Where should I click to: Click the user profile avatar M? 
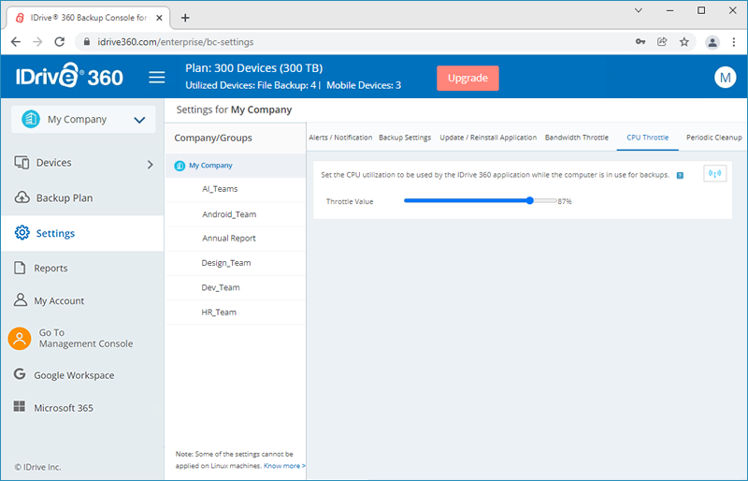coord(725,78)
